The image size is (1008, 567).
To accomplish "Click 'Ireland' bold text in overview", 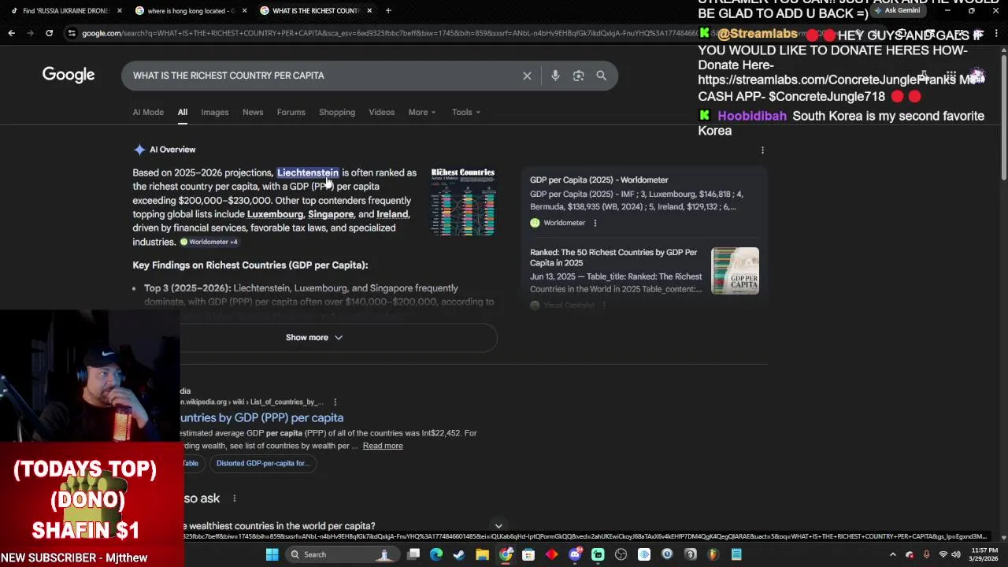I will pos(392,214).
